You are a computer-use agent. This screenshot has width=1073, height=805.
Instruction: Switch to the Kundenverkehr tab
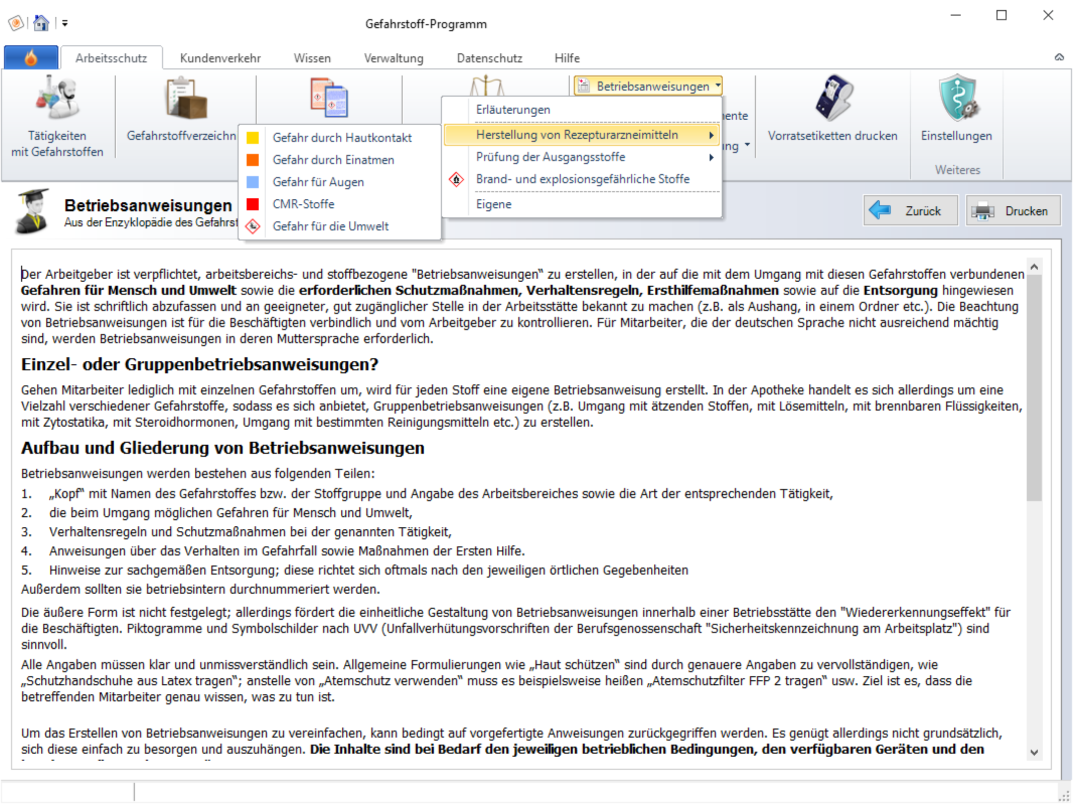click(x=220, y=58)
